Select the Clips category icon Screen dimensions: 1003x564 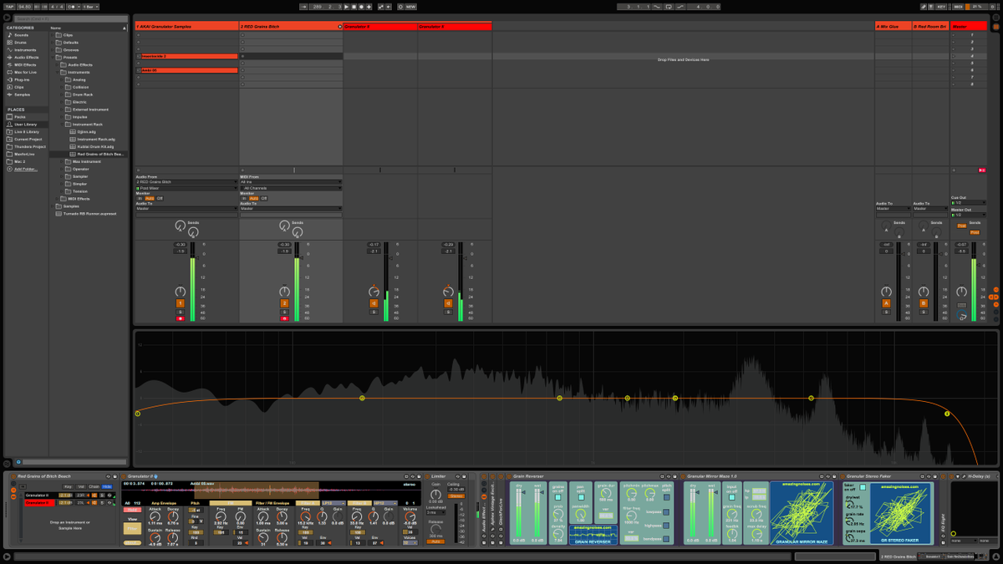[10, 87]
